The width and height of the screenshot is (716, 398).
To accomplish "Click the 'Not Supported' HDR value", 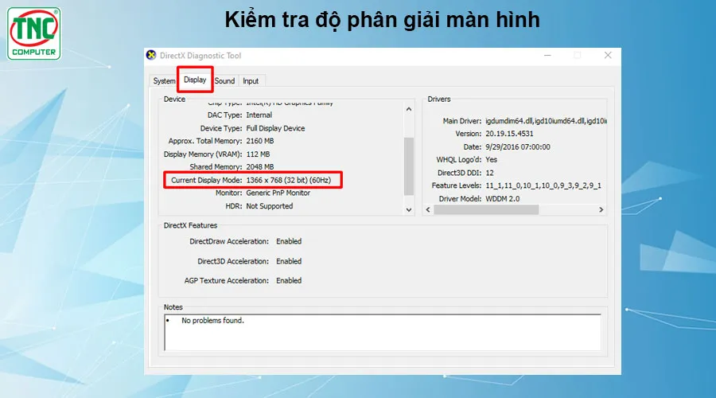I will (x=270, y=206).
